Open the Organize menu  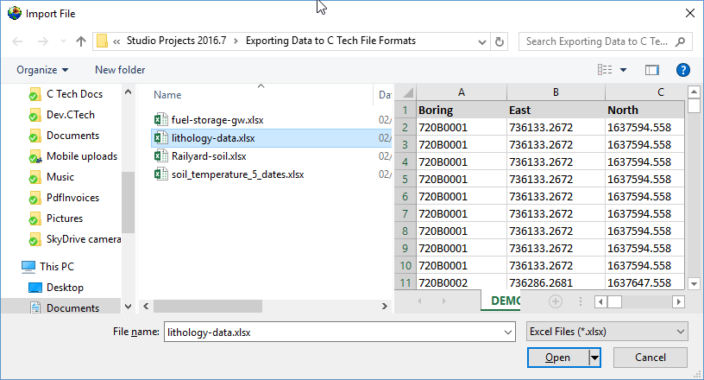[42, 70]
